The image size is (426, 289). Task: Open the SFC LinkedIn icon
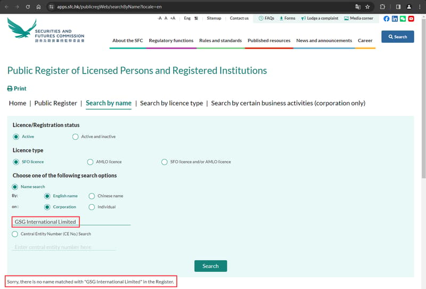coord(395,19)
